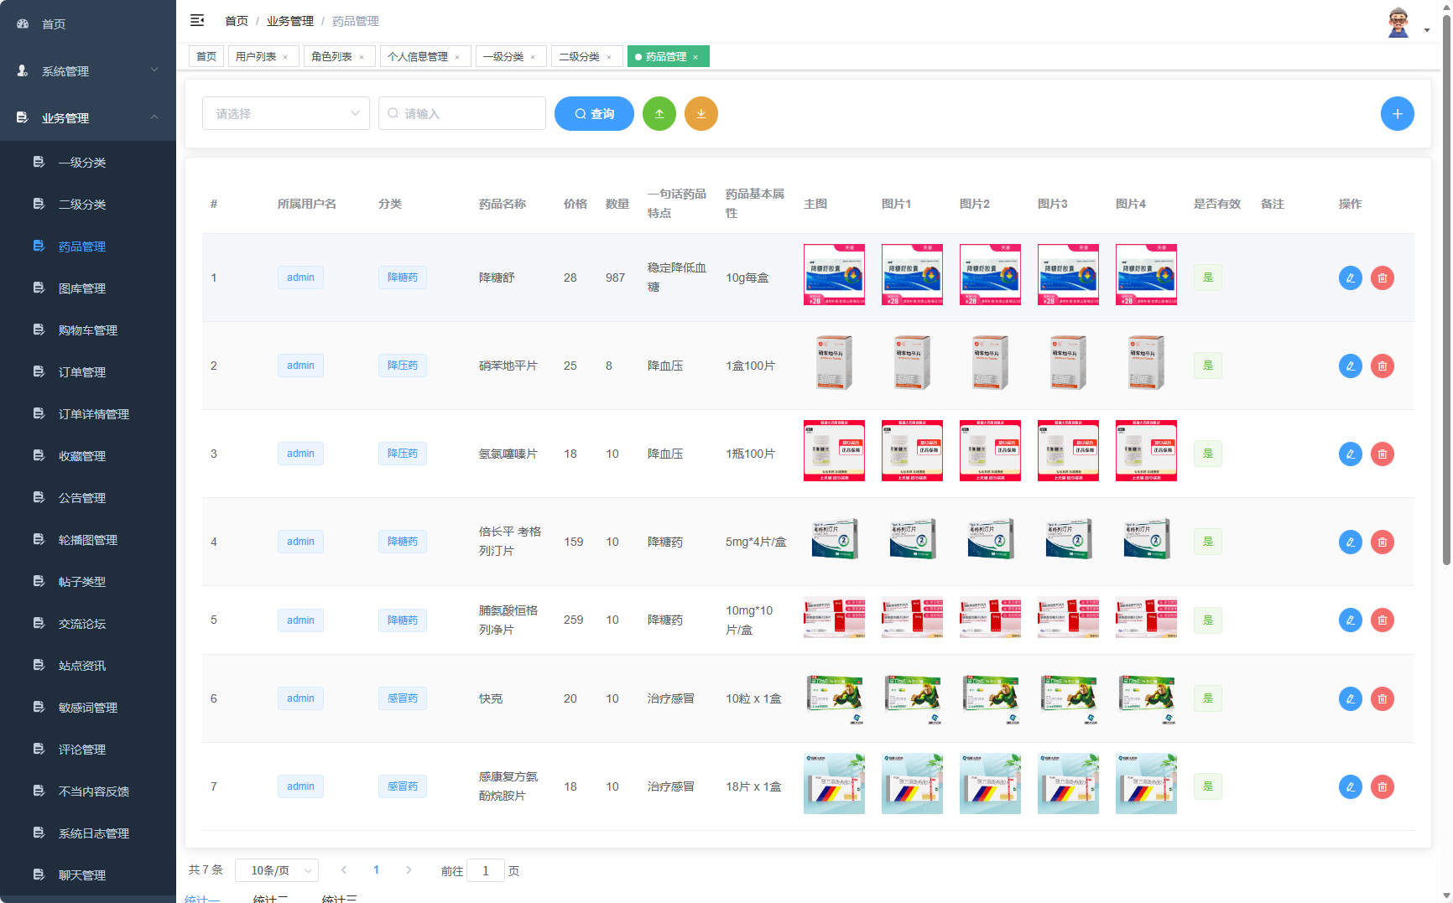Click the page jump number input
This screenshot has height=903, width=1453.
coord(485,870)
